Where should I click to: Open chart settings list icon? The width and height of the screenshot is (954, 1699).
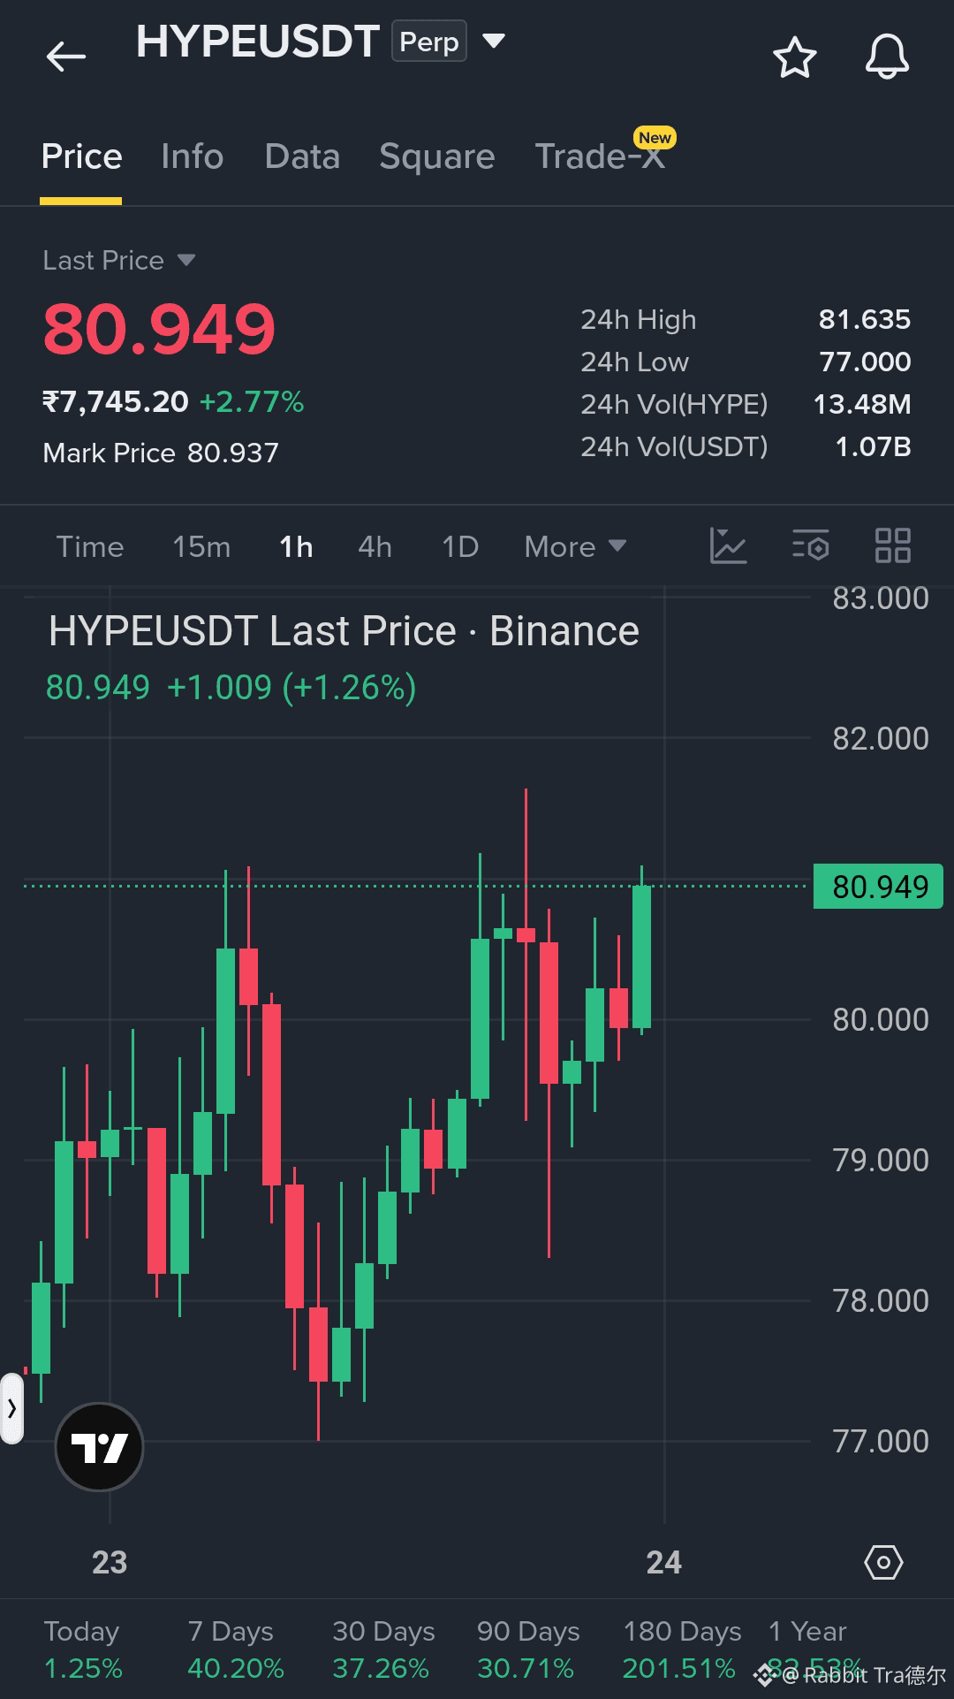tap(810, 545)
